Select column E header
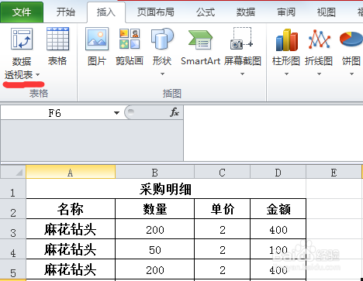Image resolution: width=363 pixels, height=281 pixels. point(334,172)
